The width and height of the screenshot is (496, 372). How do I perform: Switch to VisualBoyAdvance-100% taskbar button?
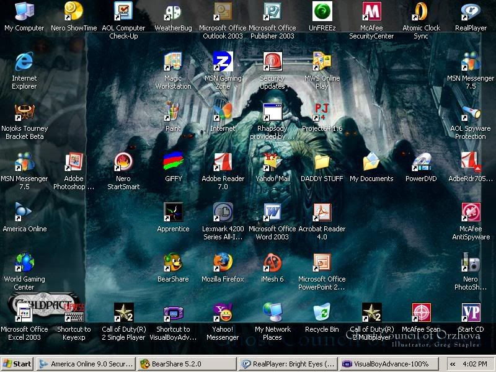point(389,364)
